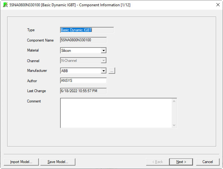This screenshot has height=169, width=223.
Task: Click the Type field 'Basic Dynamic IGBT'
Action: pos(87,30)
